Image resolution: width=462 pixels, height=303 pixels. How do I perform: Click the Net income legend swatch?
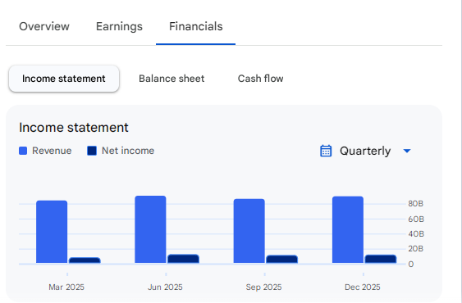click(x=92, y=151)
